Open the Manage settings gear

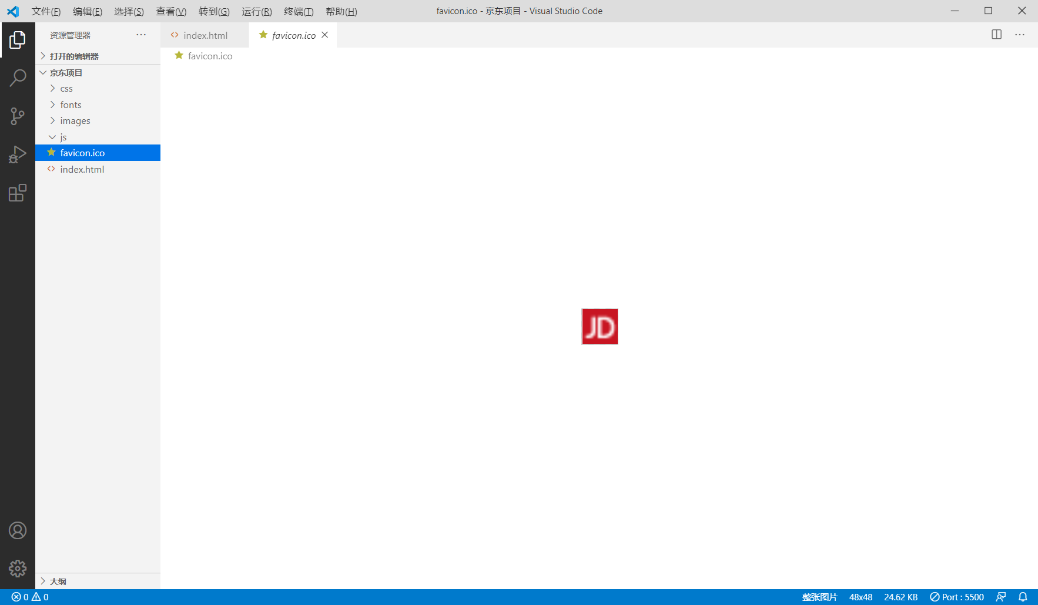[18, 569]
